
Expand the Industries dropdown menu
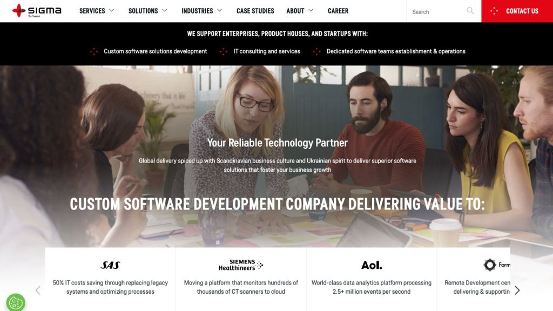[x=202, y=11]
